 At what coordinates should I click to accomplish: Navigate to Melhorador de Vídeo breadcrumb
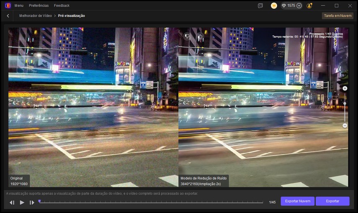(x=36, y=16)
